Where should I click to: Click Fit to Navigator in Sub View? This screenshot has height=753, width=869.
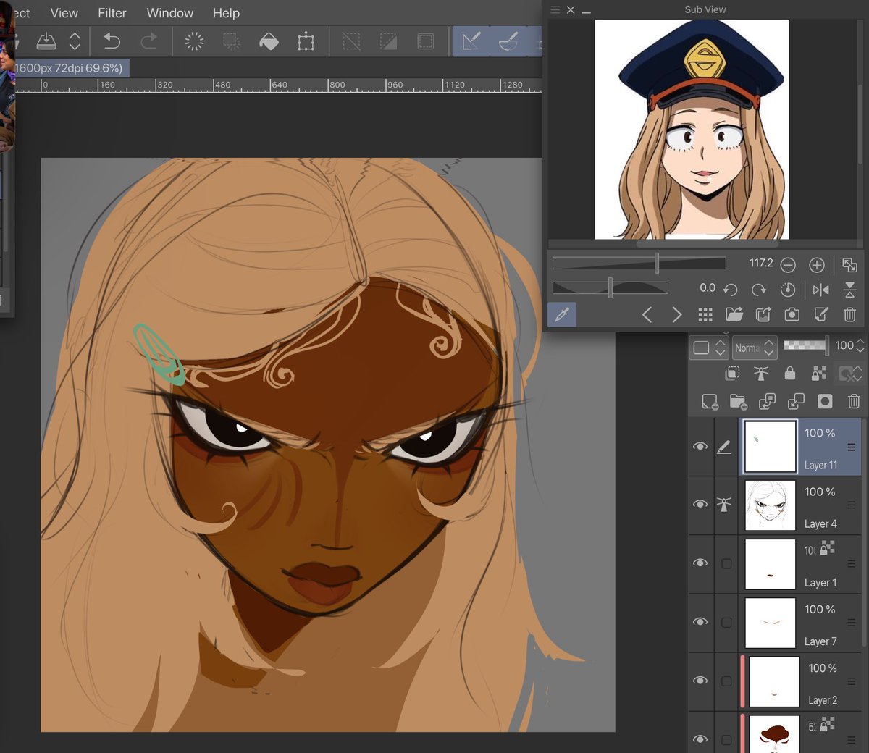click(x=850, y=265)
